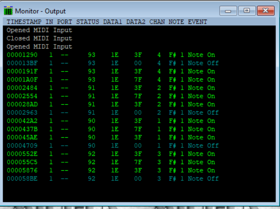The width and height of the screenshot is (280, 209).
Task: Select timestamp 000045AE row
Action: point(111,137)
